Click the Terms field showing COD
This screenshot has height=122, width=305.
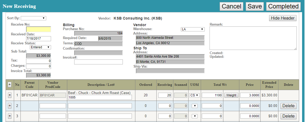pyautogui.click(x=98, y=44)
